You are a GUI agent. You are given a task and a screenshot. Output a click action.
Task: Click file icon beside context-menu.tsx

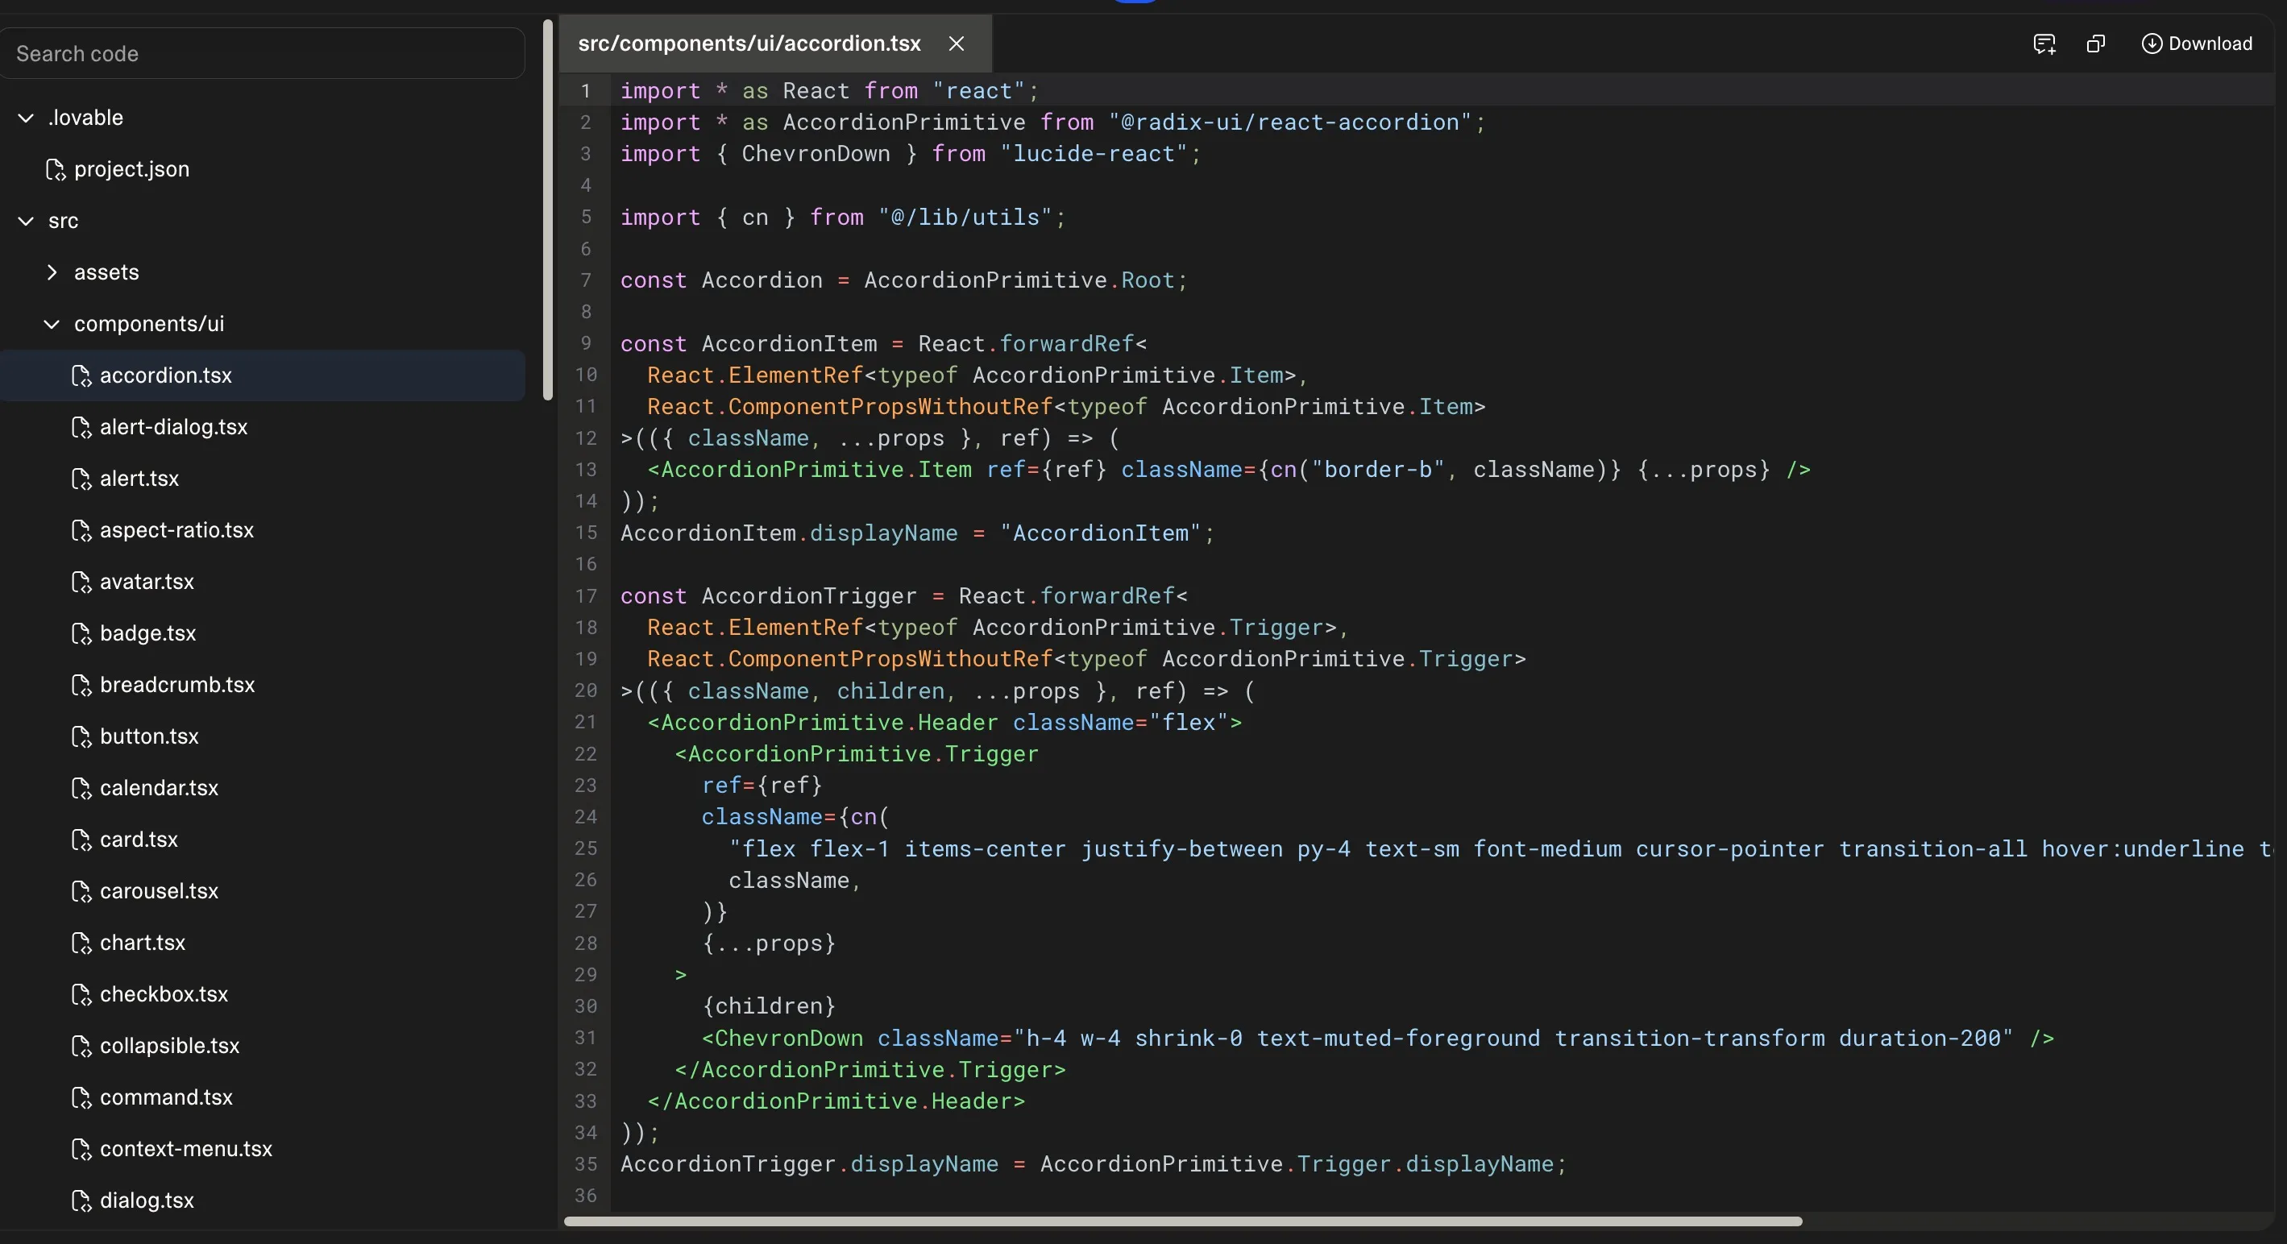coord(81,1148)
